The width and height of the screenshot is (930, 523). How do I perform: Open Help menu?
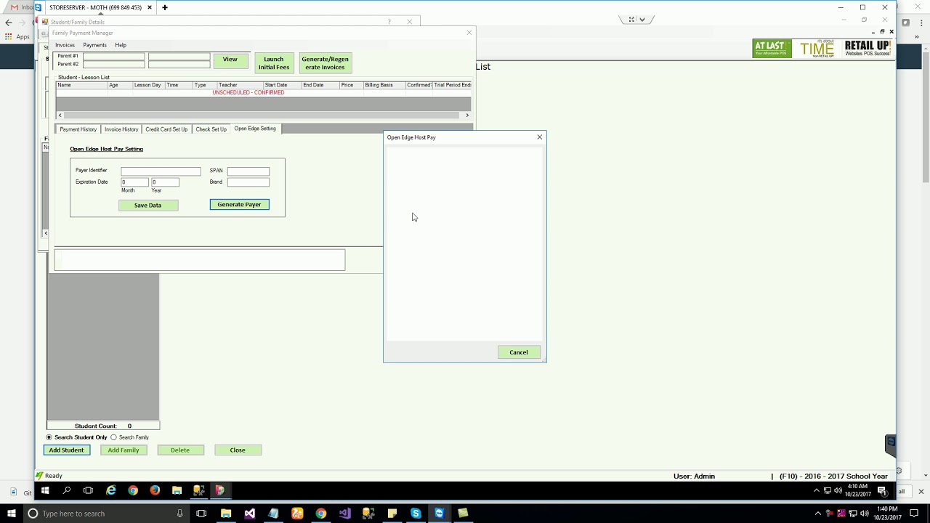pos(121,45)
